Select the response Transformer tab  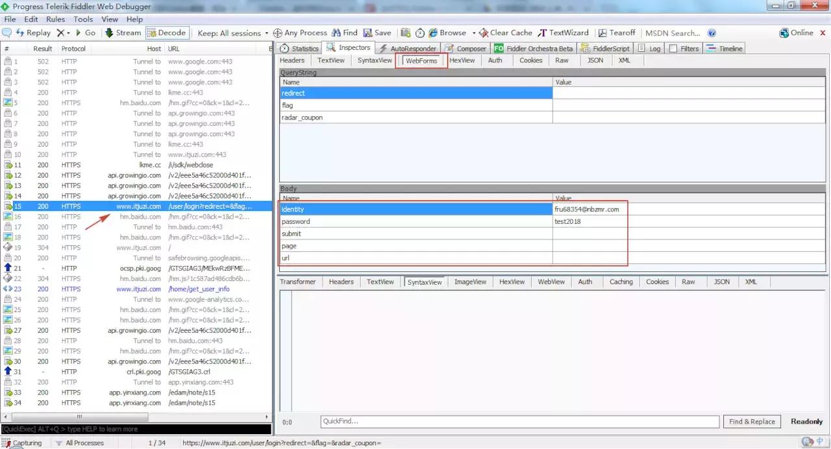pyautogui.click(x=298, y=282)
